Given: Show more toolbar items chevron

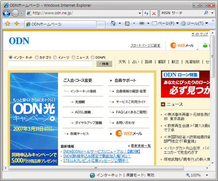Looking at the screenshot, I should (x=213, y=21).
